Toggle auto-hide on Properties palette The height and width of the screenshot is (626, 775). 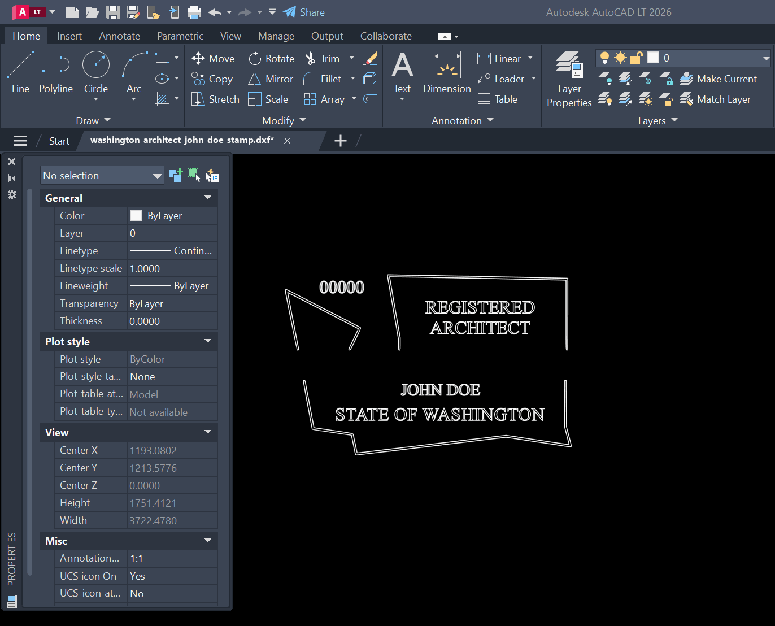tap(12, 178)
